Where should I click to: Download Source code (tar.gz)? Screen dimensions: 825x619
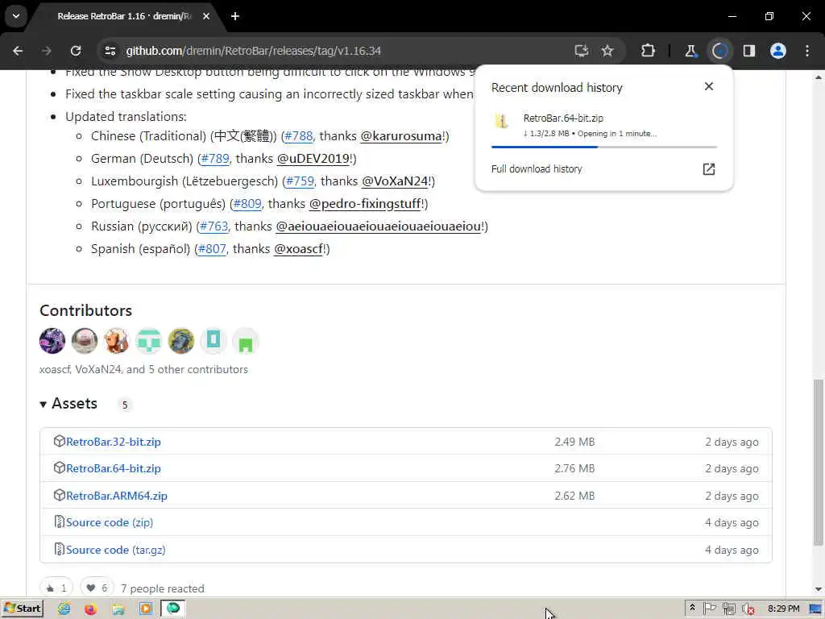point(116,550)
